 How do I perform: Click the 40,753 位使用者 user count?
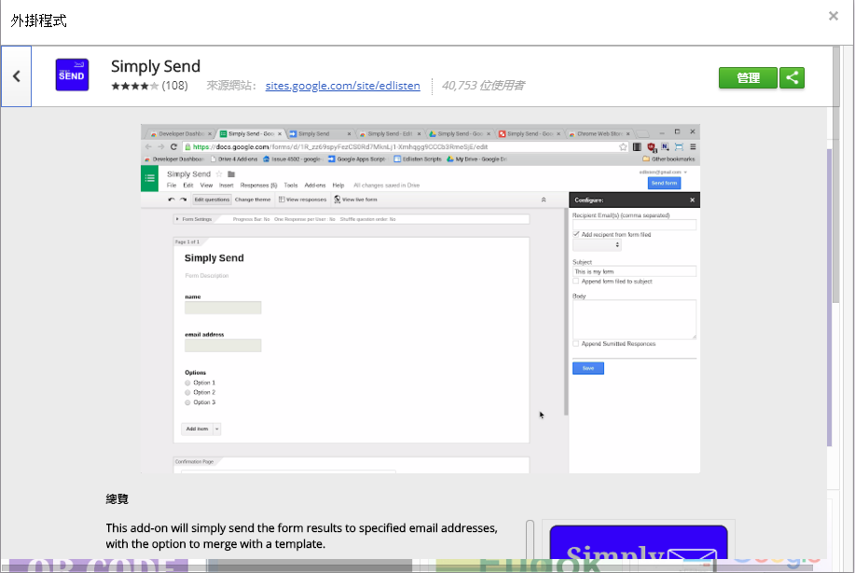tap(483, 86)
